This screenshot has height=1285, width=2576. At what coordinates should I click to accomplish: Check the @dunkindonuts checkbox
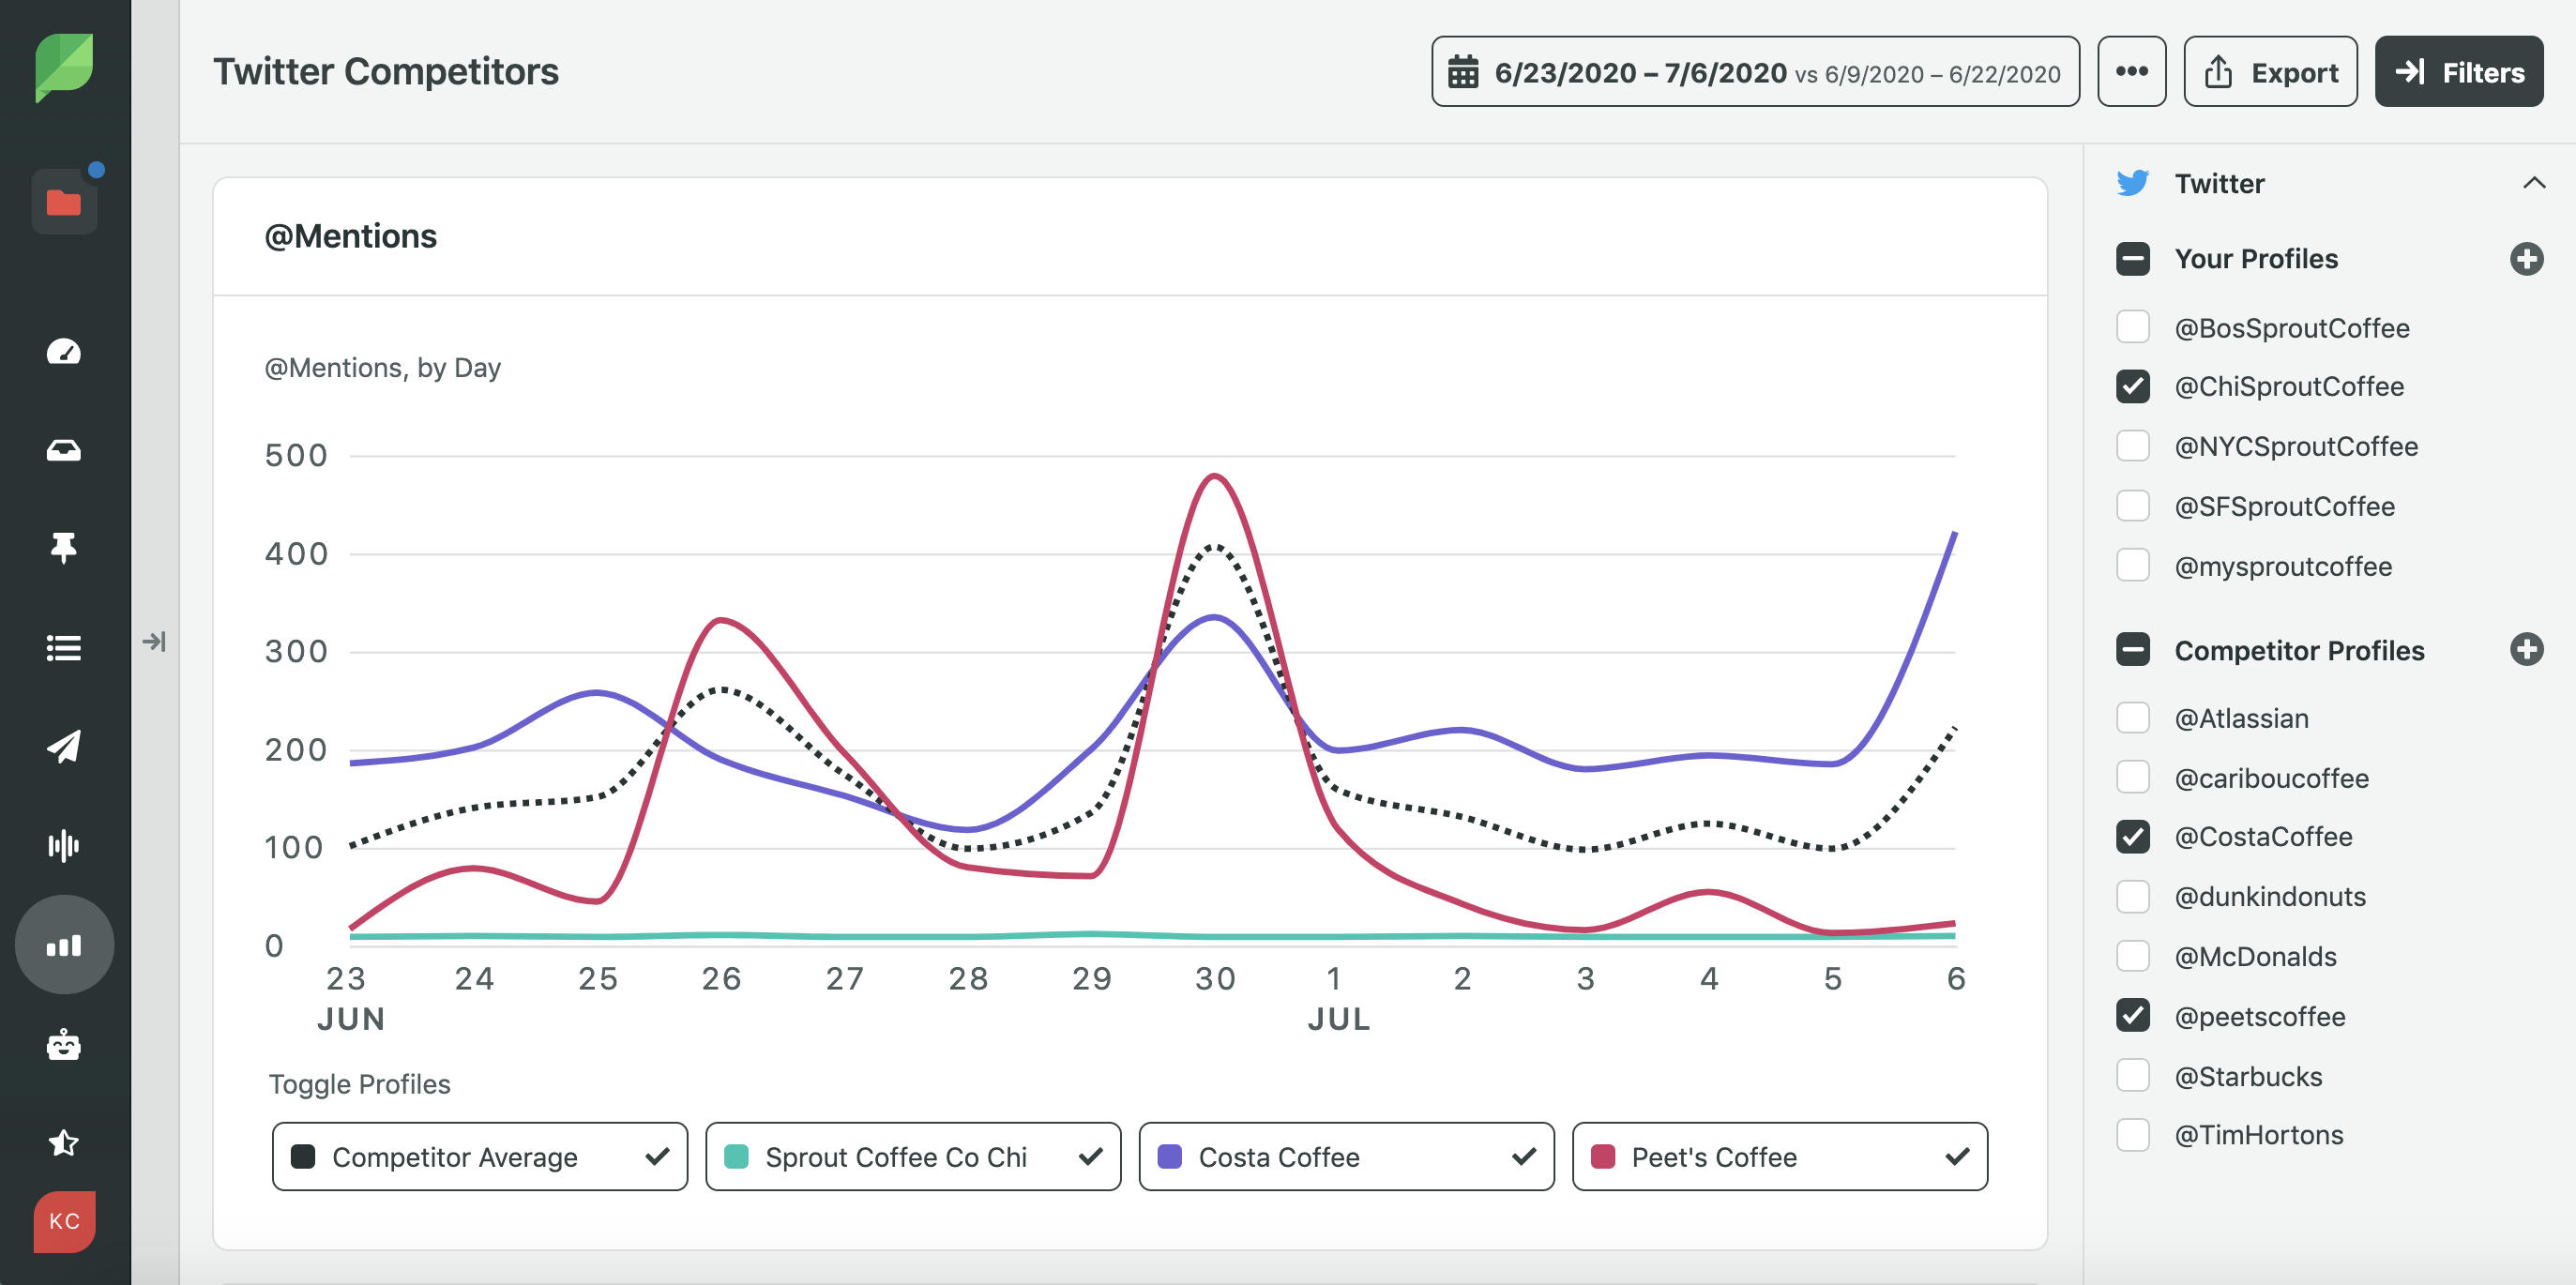pyautogui.click(x=2132, y=897)
